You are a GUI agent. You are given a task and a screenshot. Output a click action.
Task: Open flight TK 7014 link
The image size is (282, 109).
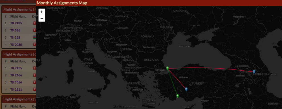pyautogui.click(x=16, y=82)
